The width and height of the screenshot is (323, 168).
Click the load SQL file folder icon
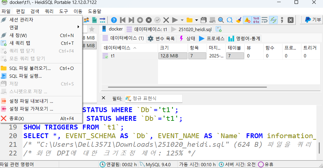click(x=190, y=20)
